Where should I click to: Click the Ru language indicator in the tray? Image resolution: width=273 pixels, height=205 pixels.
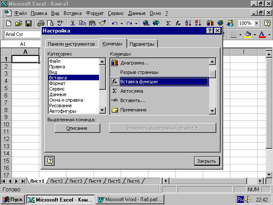pos(241,199)
